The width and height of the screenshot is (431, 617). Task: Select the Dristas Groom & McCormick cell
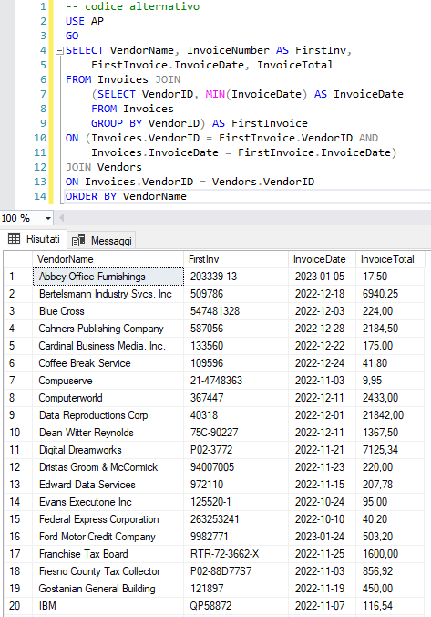(108, 467)
